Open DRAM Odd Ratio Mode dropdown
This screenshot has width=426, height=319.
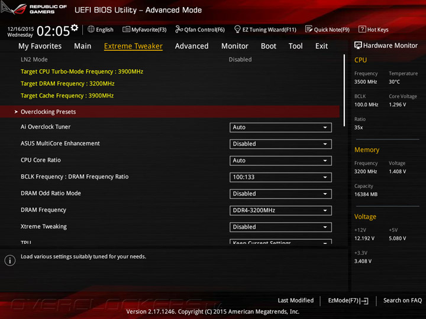pos(280,194)
